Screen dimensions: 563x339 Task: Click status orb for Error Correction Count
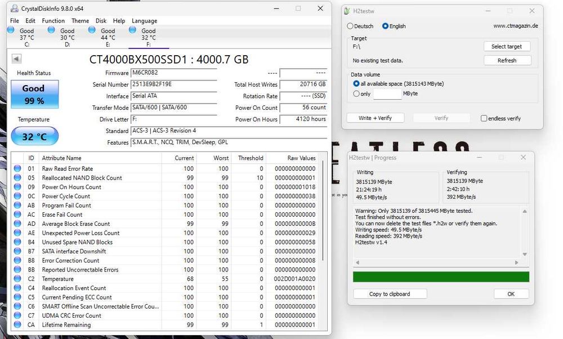[17, 260]
